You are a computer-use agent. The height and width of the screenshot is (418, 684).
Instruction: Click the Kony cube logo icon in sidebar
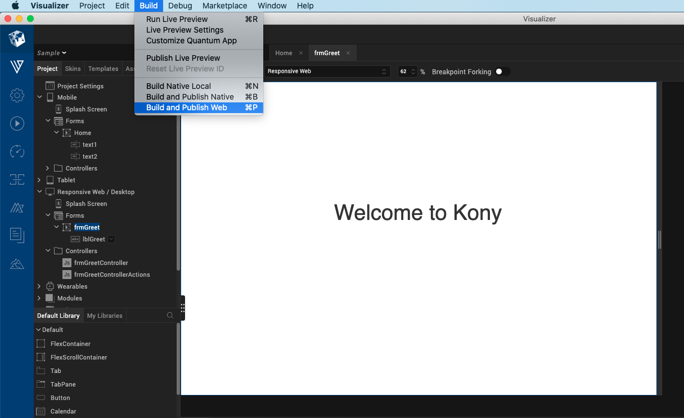[x=17, y=39]
